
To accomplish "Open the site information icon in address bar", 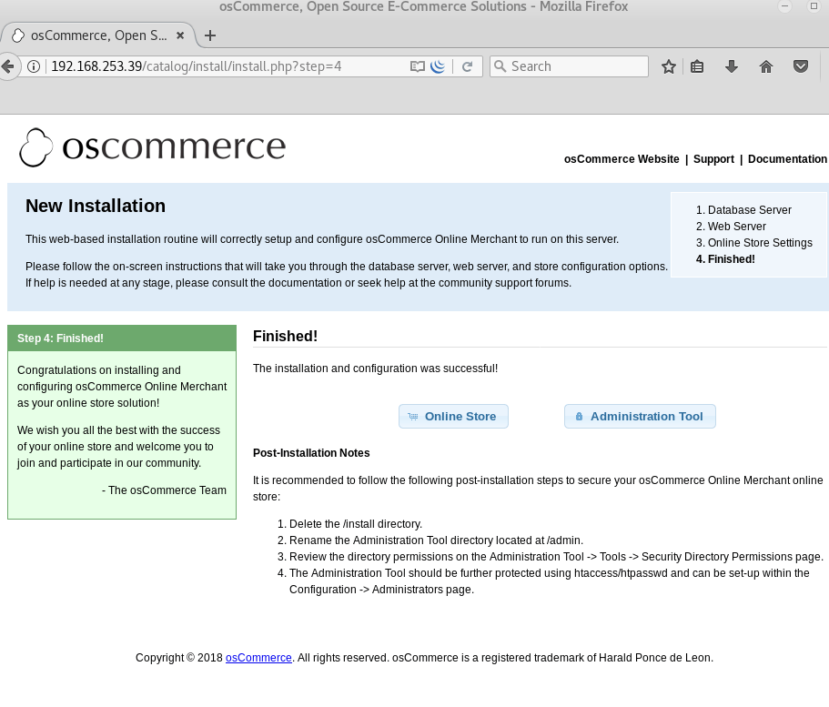I will 34,66.
